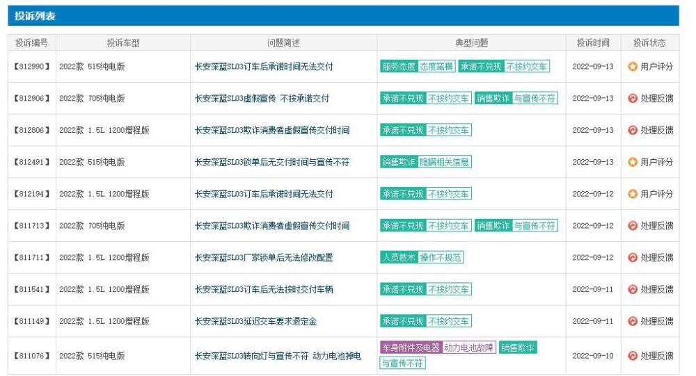Open complaint 长安深蓝SL03订车后无法按时交付车辆
The height and width of the screenshot is (376, 696).
click(264, 290)
